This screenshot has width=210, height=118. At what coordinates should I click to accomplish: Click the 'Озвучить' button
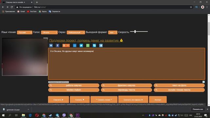point(58,100)
